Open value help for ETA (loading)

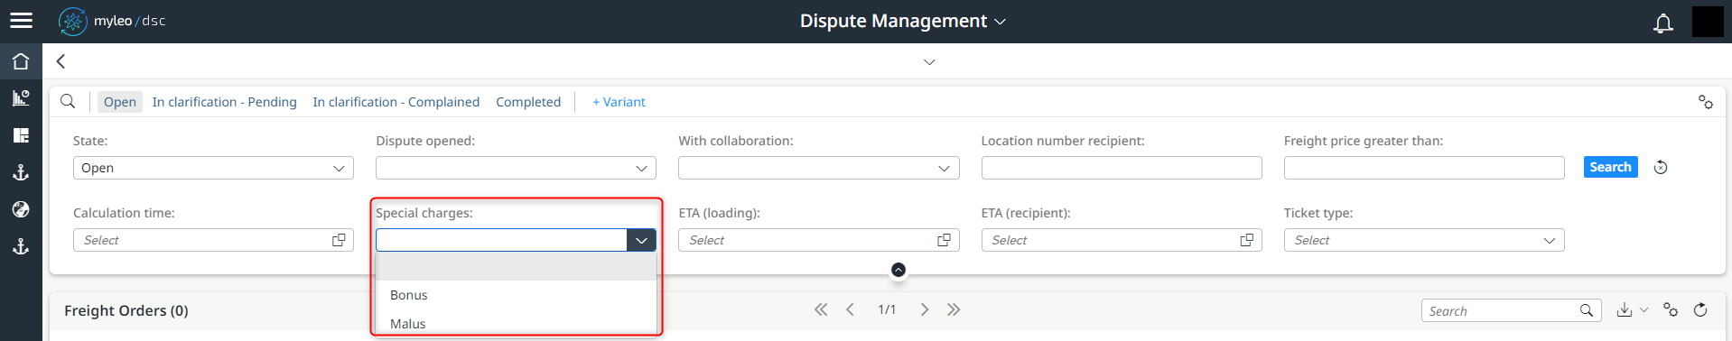944,240
